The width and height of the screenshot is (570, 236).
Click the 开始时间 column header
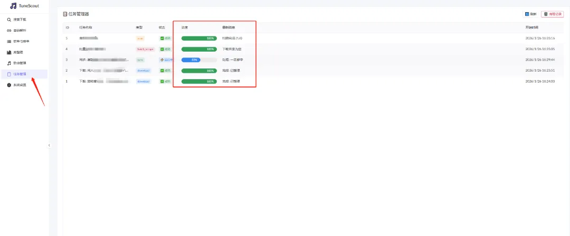click(532, 27)
